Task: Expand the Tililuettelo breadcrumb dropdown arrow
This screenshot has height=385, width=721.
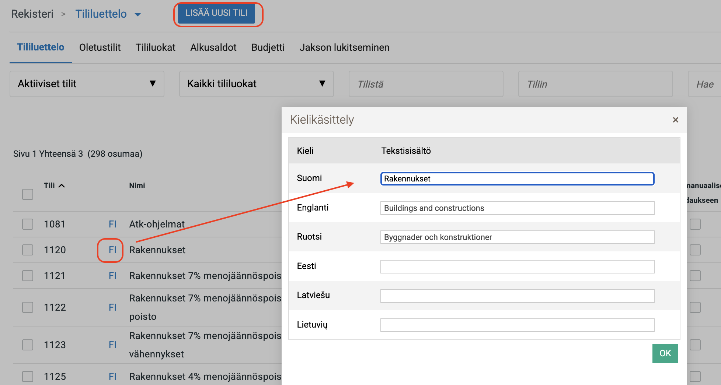Action: click(x=138, y=15)
